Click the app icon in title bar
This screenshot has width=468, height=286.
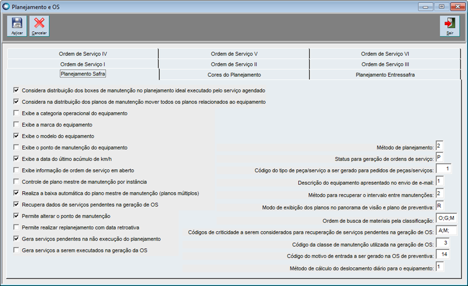click(6, 6)
